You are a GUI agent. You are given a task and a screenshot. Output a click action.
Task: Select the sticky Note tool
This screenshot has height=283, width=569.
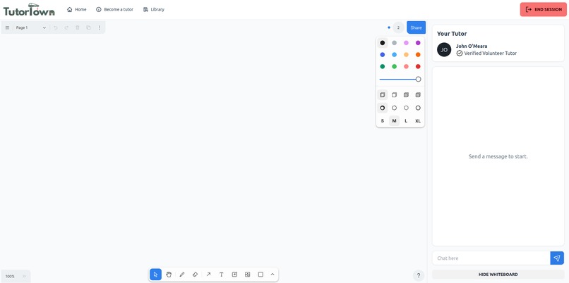(x=234, y=275)
